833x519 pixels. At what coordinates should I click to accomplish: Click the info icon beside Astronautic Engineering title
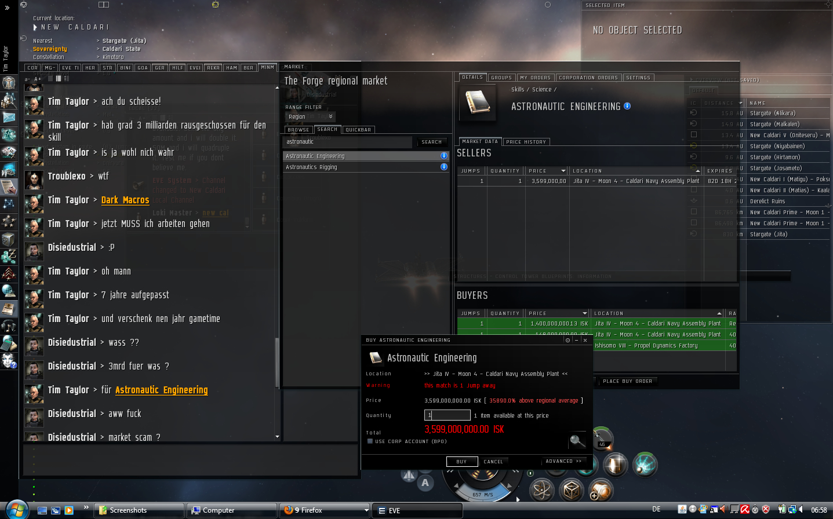pos(627,106)
